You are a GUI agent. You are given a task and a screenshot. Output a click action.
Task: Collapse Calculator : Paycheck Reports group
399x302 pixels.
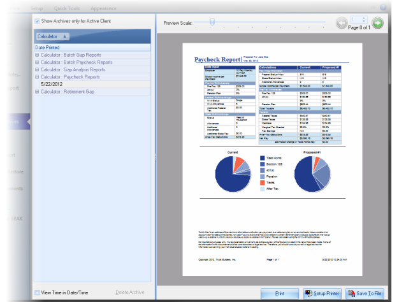38,77
